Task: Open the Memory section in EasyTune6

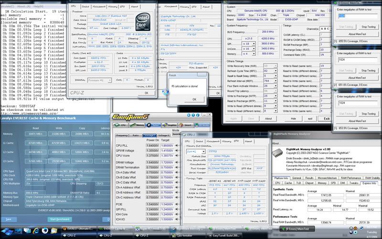Action: pos(137,125)
